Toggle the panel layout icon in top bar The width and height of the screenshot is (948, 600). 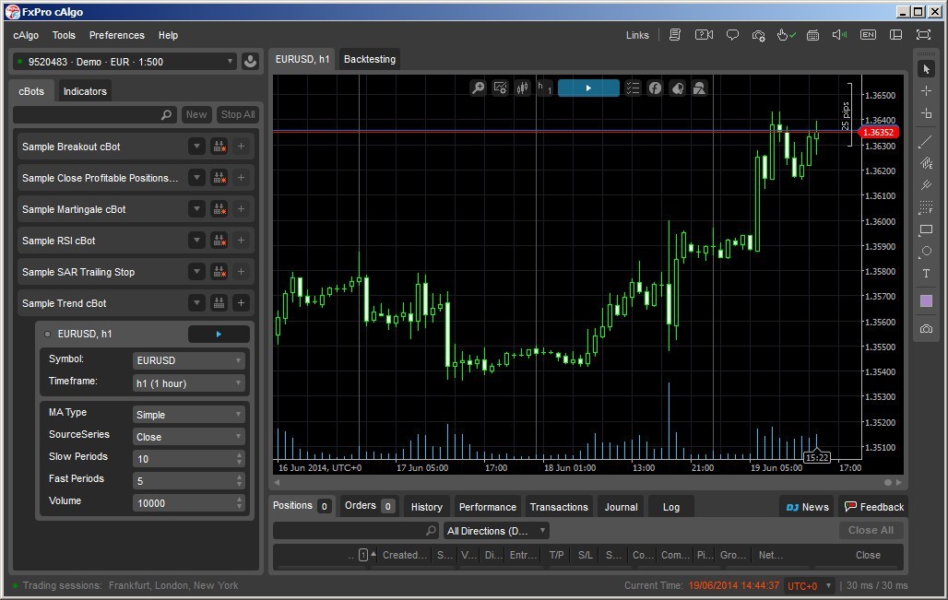tap(895, 35)
